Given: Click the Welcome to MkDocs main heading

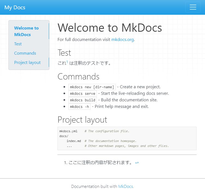Looking at the screenshot, I should [x=110, y=28].
